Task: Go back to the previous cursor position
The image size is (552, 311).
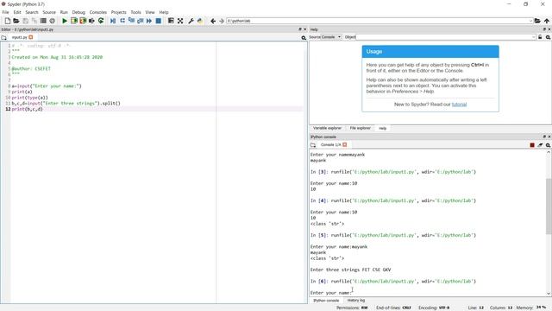Action: tap(213, 21)
